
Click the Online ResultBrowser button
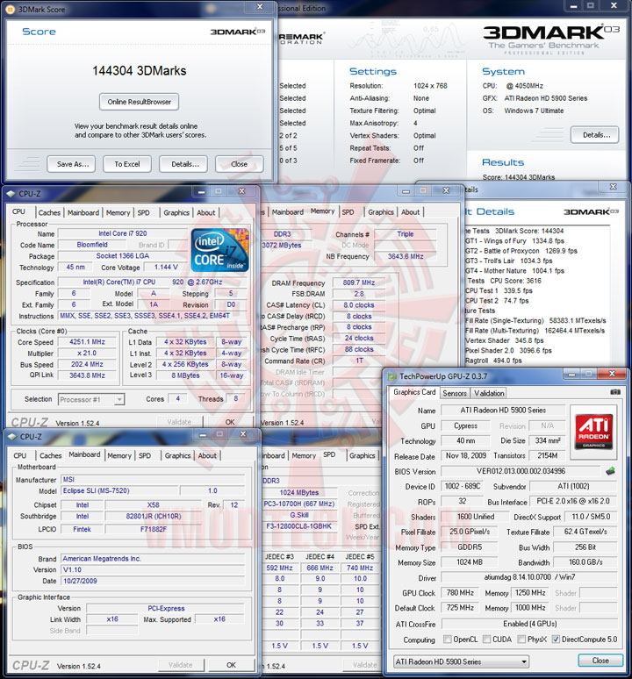tap(139, 102)
